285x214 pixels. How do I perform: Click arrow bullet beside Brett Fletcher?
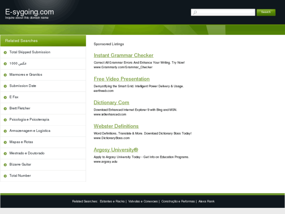tap(5, 108)
